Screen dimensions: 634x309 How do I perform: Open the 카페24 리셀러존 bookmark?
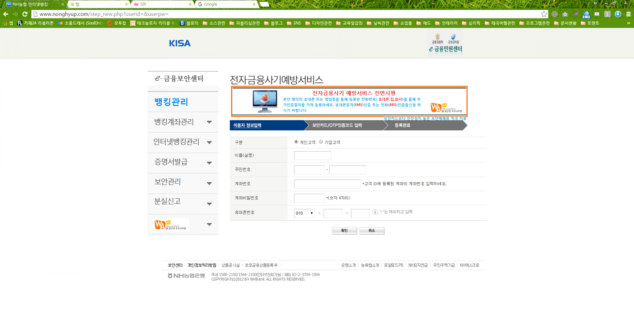click(35, 23)
